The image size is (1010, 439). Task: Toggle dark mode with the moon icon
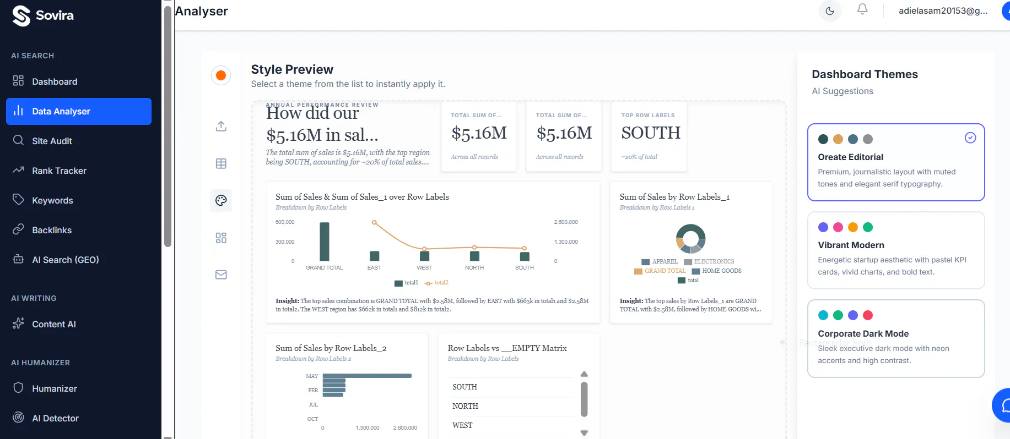[x=830, y=11]
